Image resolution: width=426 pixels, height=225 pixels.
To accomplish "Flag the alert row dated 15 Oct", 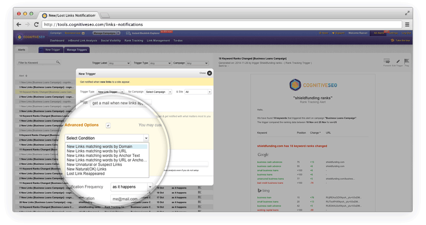I will (x=200, y=202).
